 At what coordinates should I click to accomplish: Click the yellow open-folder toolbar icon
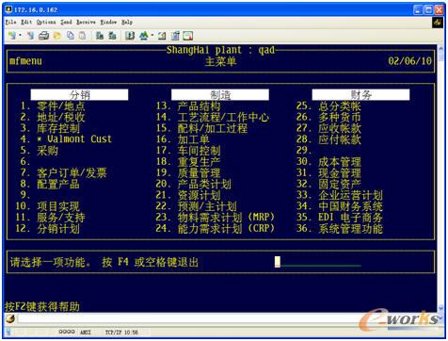pos(57,36)
